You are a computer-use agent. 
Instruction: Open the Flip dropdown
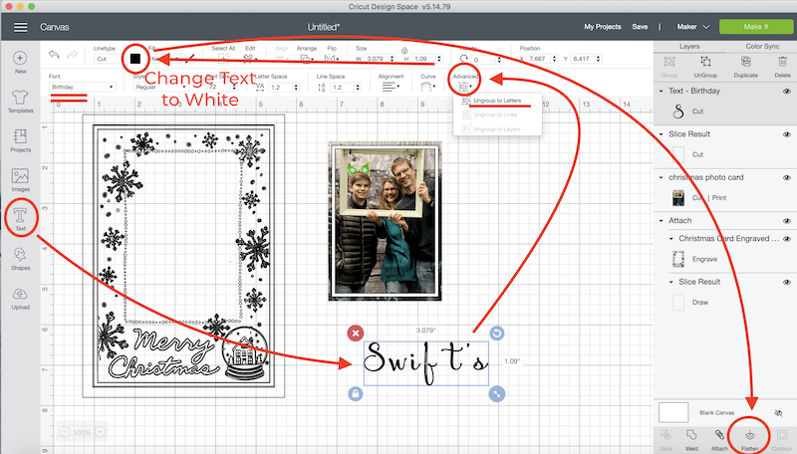[x=331, y=59]
